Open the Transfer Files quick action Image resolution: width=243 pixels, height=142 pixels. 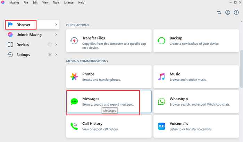pos(109,41)
